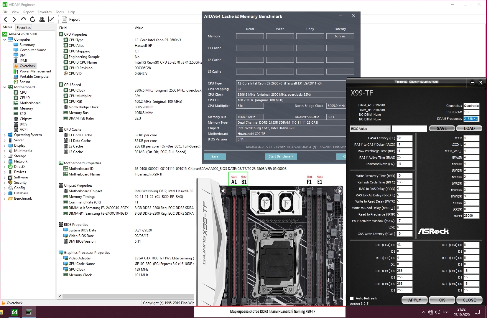This screenshot has height=318, width=487.
Task: Click the horizontal scrollbar left arrow
Action: [60, 296]
